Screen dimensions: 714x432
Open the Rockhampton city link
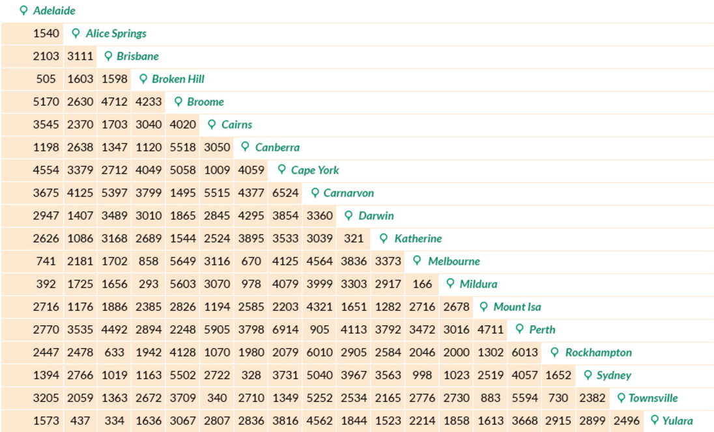point(598,353)
